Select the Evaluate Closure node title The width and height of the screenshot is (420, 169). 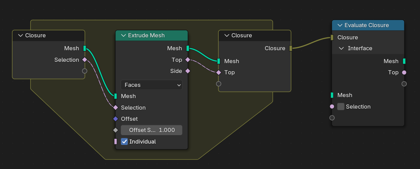pos(366,25)
